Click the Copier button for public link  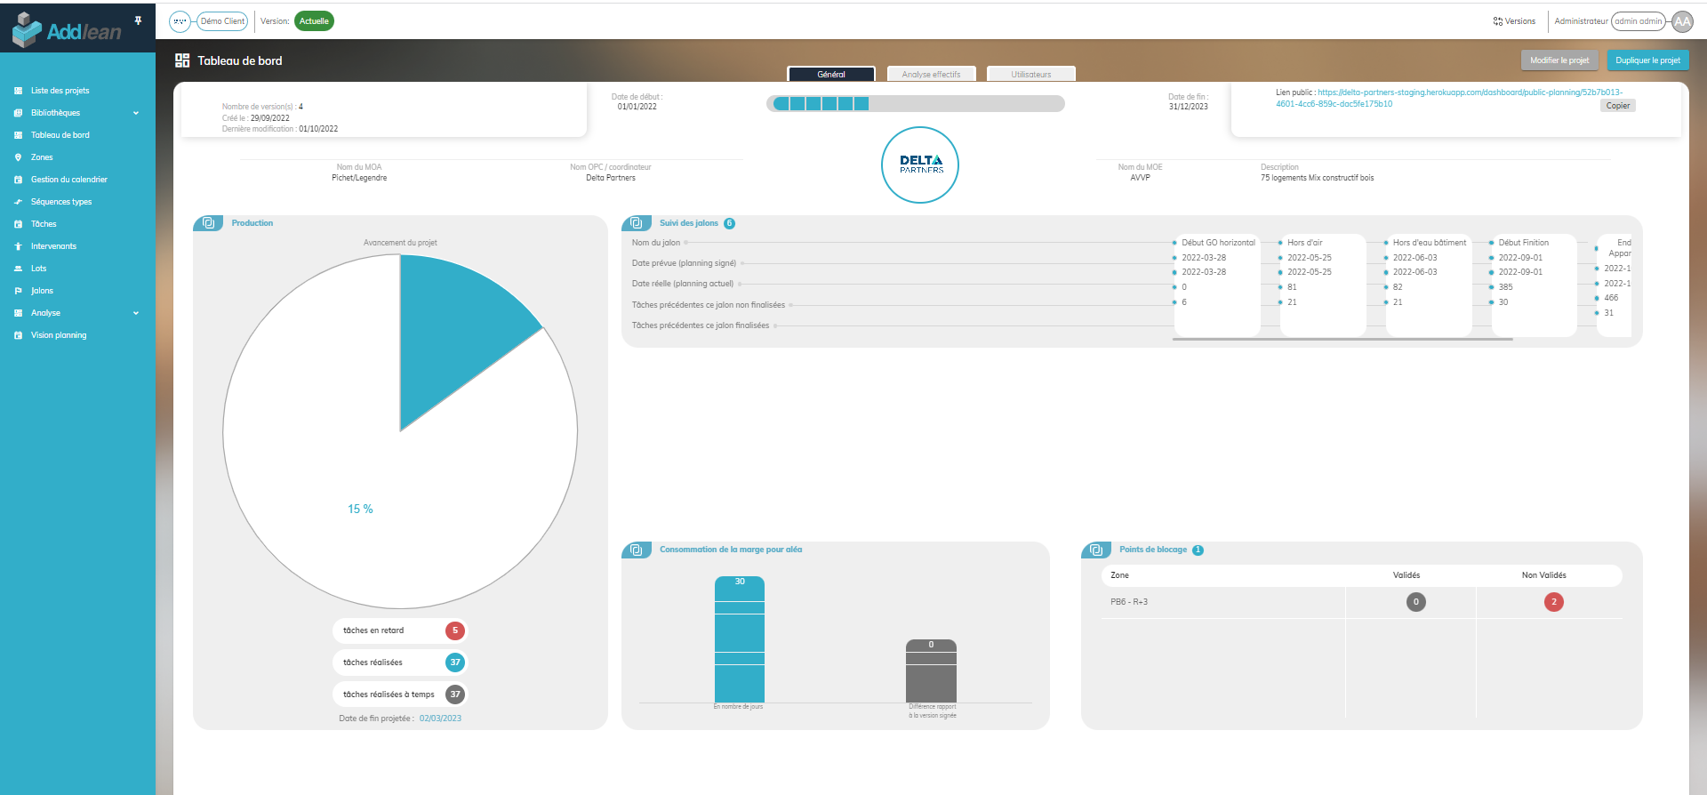point(1617,106)
